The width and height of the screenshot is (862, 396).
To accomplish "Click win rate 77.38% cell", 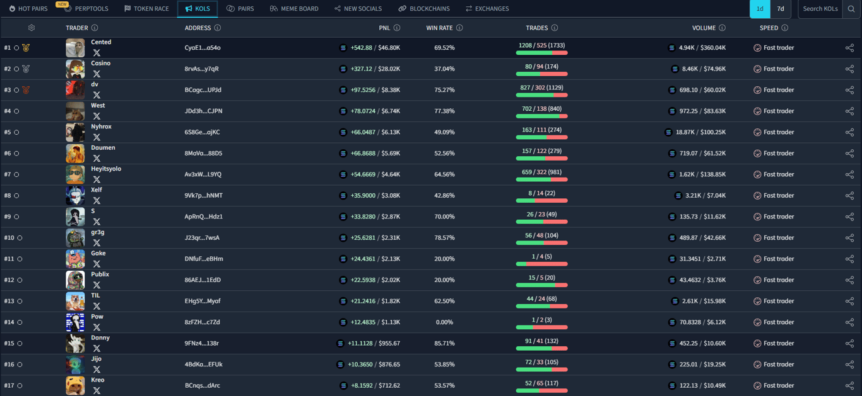I will [444, 111].
